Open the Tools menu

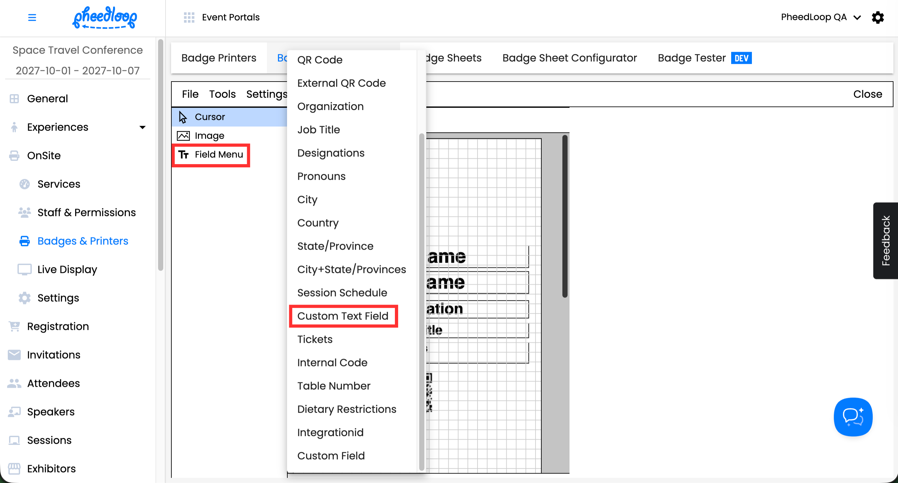pos(222,94)
